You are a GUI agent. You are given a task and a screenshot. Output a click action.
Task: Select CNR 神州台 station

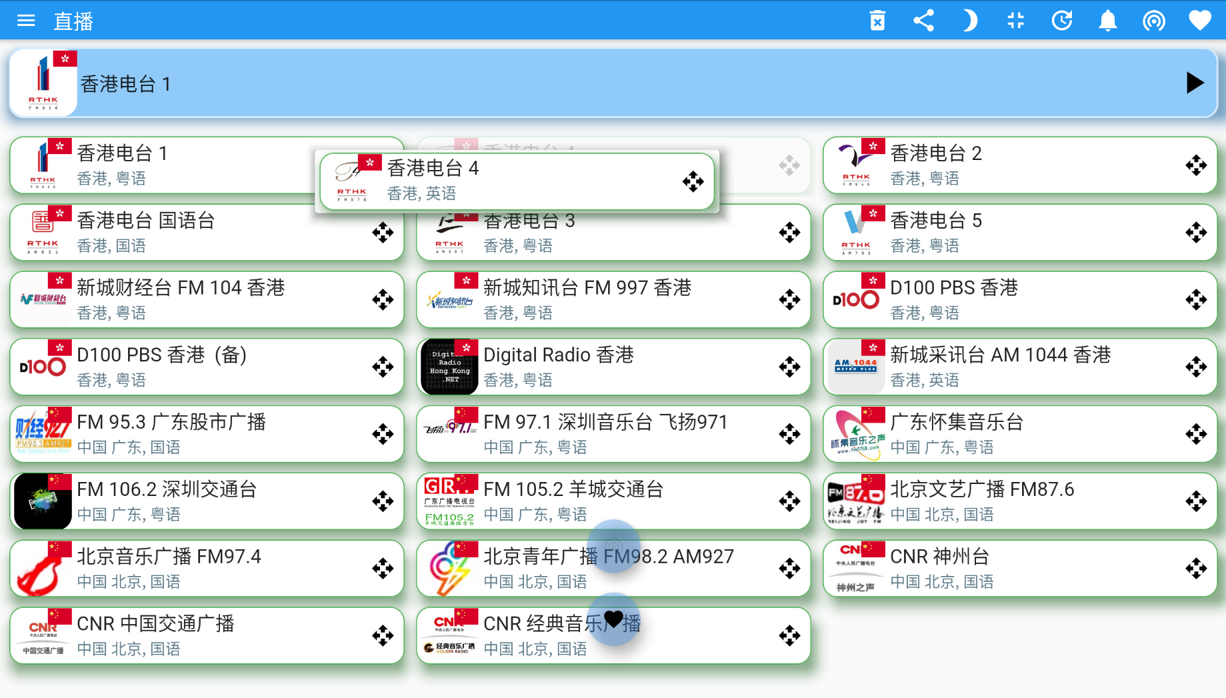pyautogui.click(x=1020, y=569)
